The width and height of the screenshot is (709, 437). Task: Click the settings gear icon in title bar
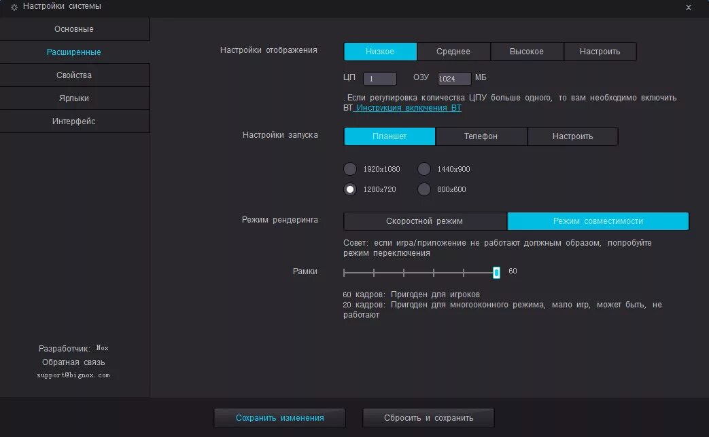coord(14,7)
